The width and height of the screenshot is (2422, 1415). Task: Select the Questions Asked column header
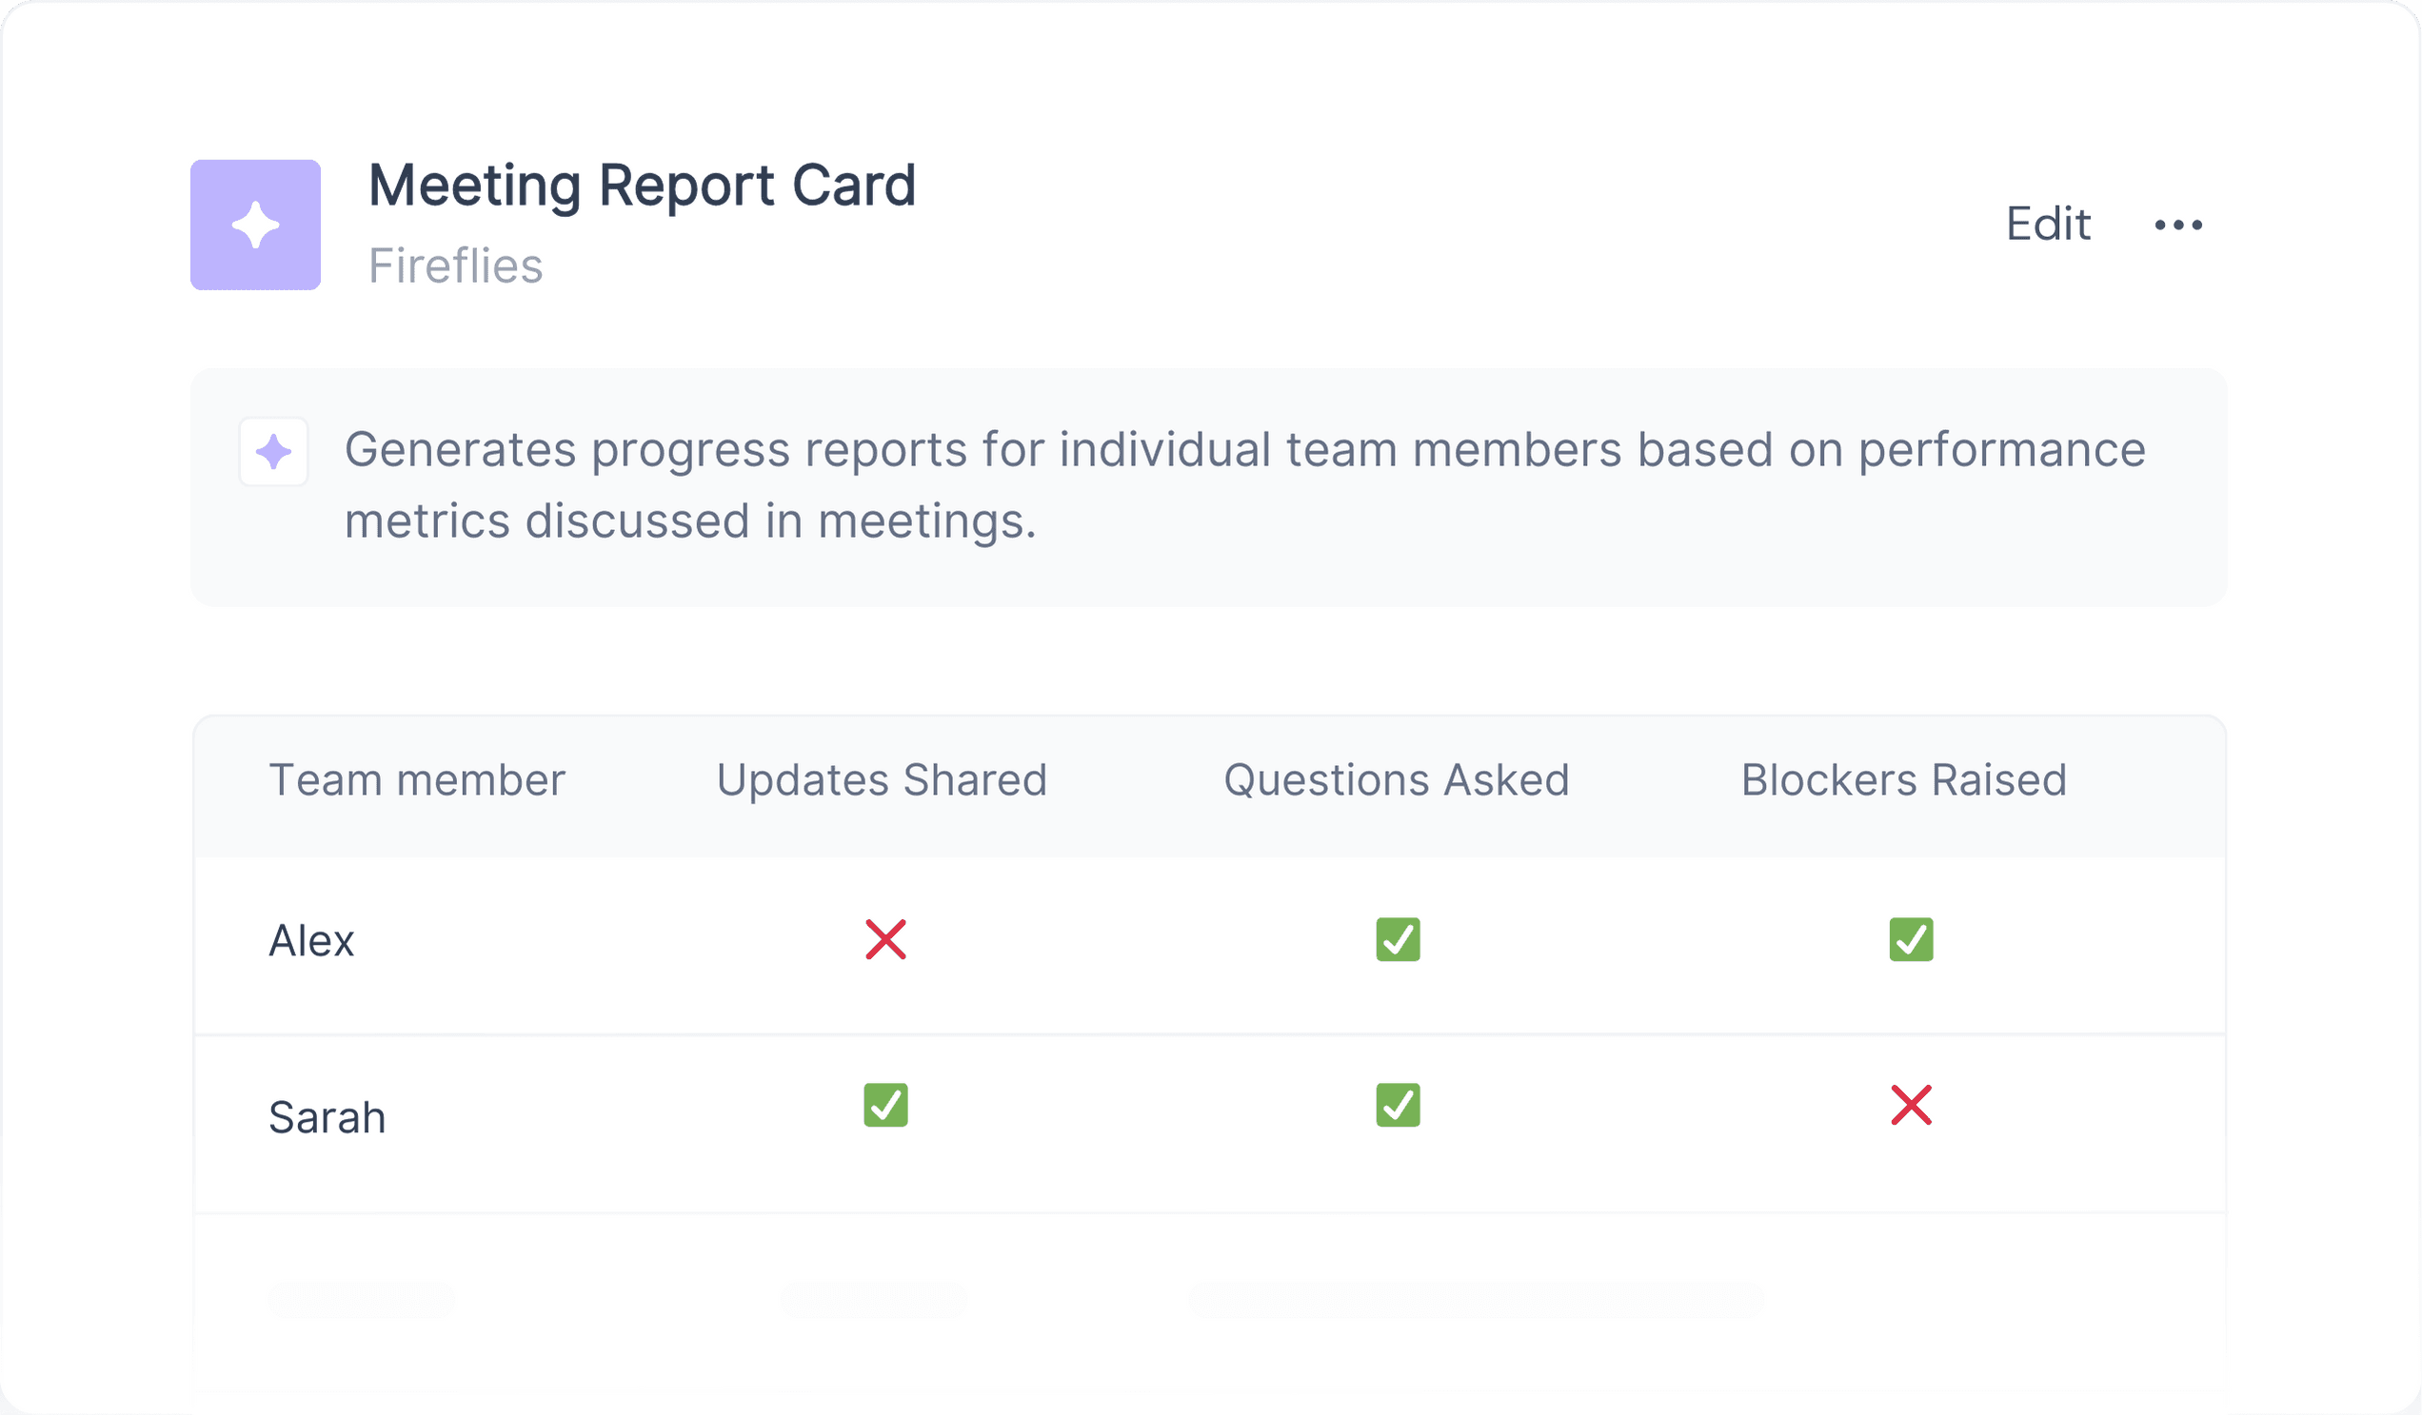(1397, 779)
